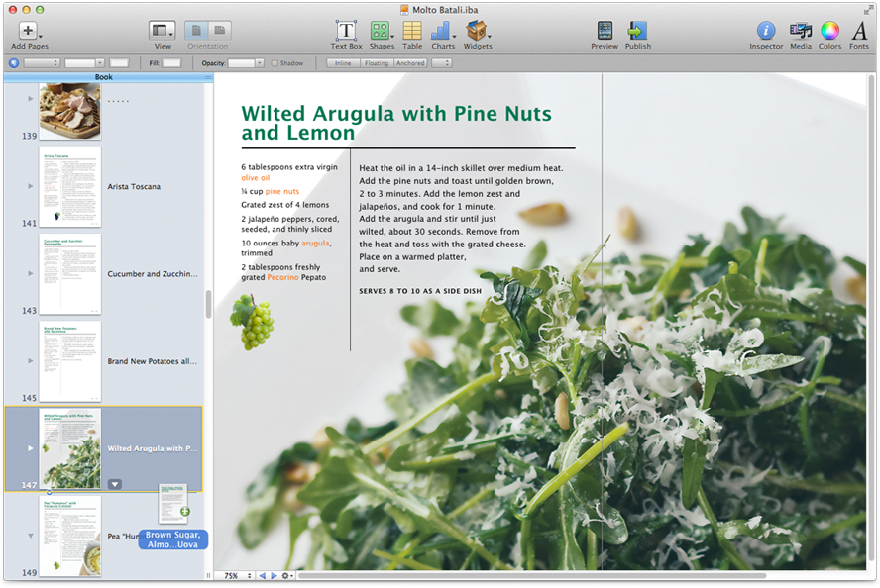
Task: Open the 75% zoom popup
Action: (x=237, y=576)
